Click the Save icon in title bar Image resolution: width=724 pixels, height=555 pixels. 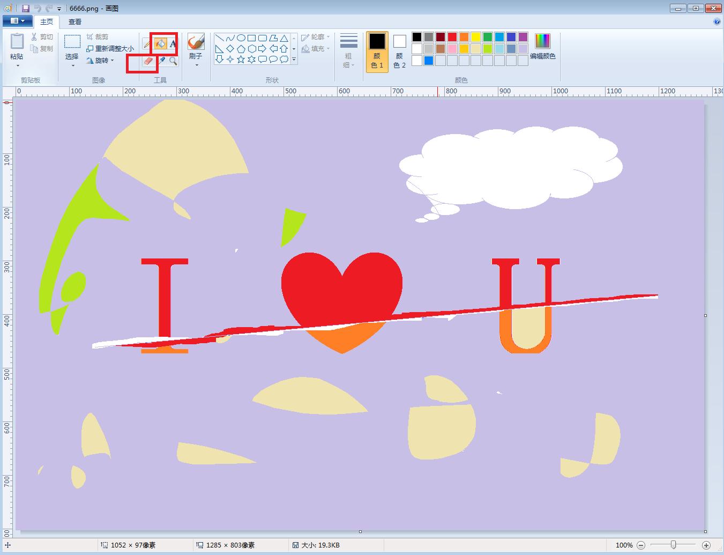point(26,9)
